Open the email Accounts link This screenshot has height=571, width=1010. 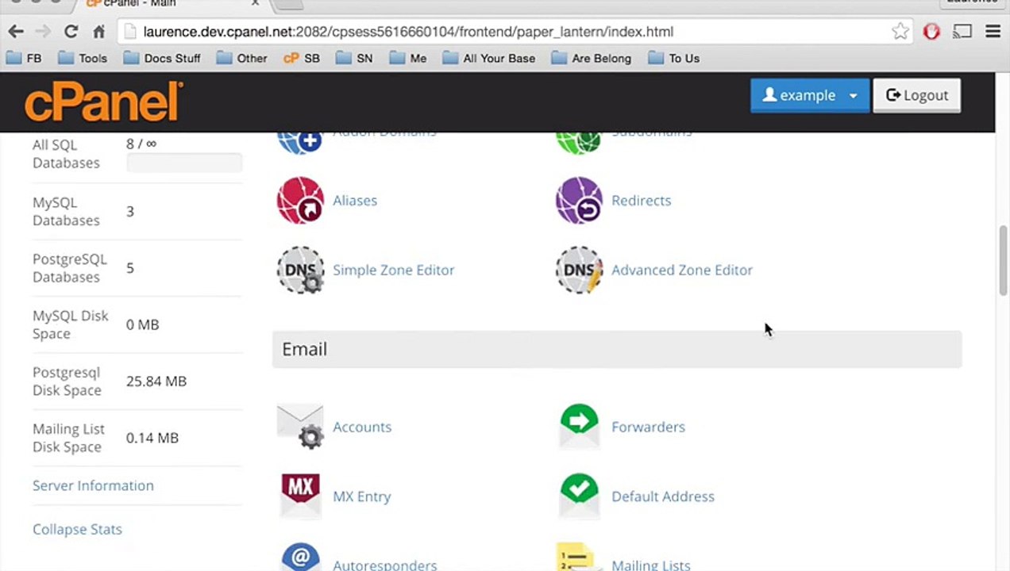(362, 427)
